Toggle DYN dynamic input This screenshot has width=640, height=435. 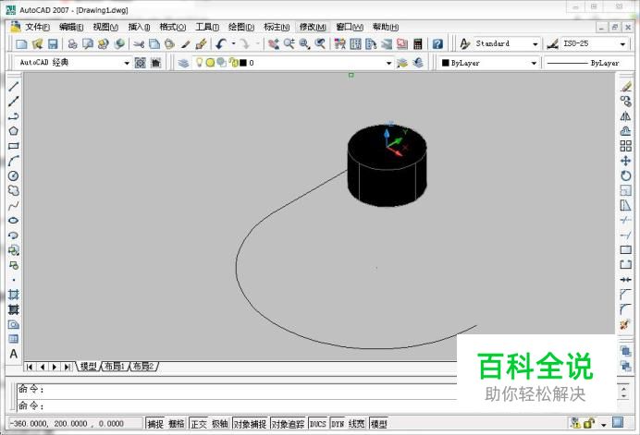coord(338,424)
